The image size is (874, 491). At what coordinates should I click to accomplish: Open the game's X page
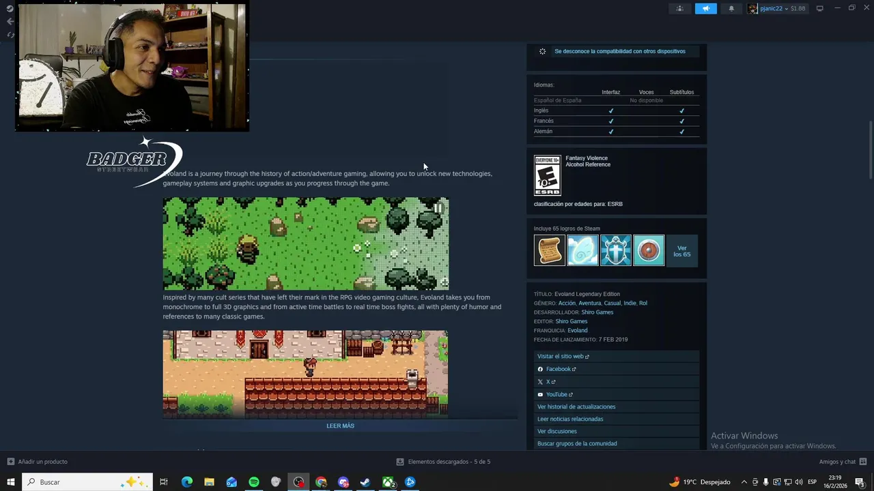point(617,382)
